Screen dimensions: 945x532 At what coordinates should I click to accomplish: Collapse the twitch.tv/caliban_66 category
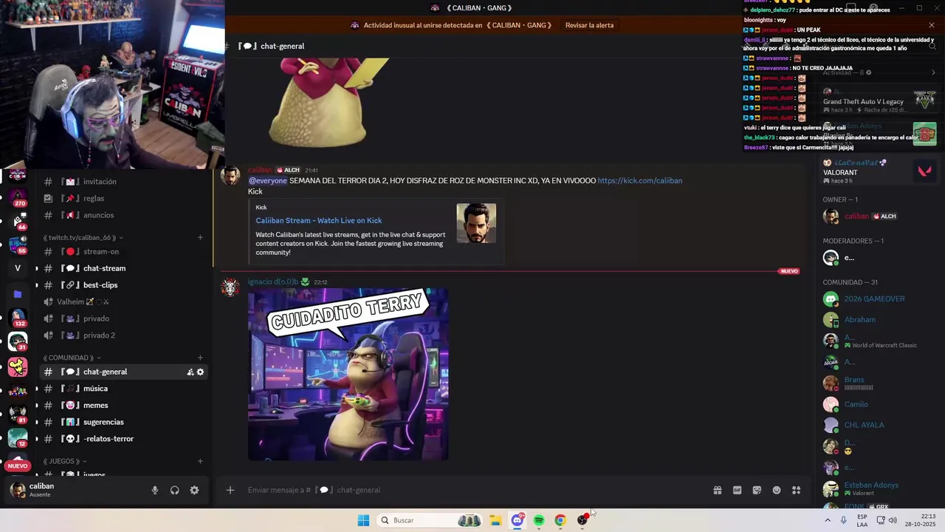pyautogui.click(x=83, y=237)
